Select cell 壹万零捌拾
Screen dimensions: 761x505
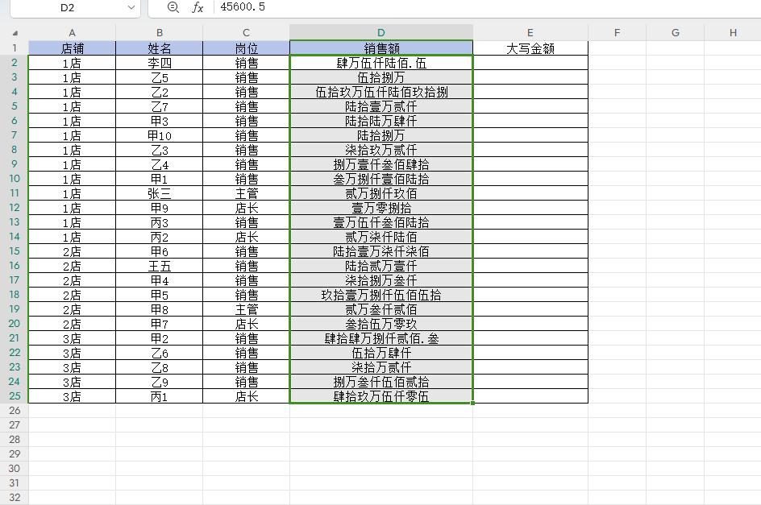(381, 208)
